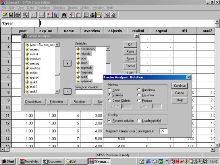Click Cancel in the Rotation dialog
The width and height of the screenshot is (220, 165).
[180, 93]
